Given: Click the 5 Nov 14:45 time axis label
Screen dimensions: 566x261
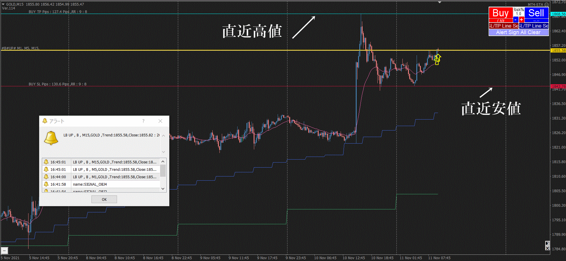Looking at the screenshot, I should click(39, 258).
